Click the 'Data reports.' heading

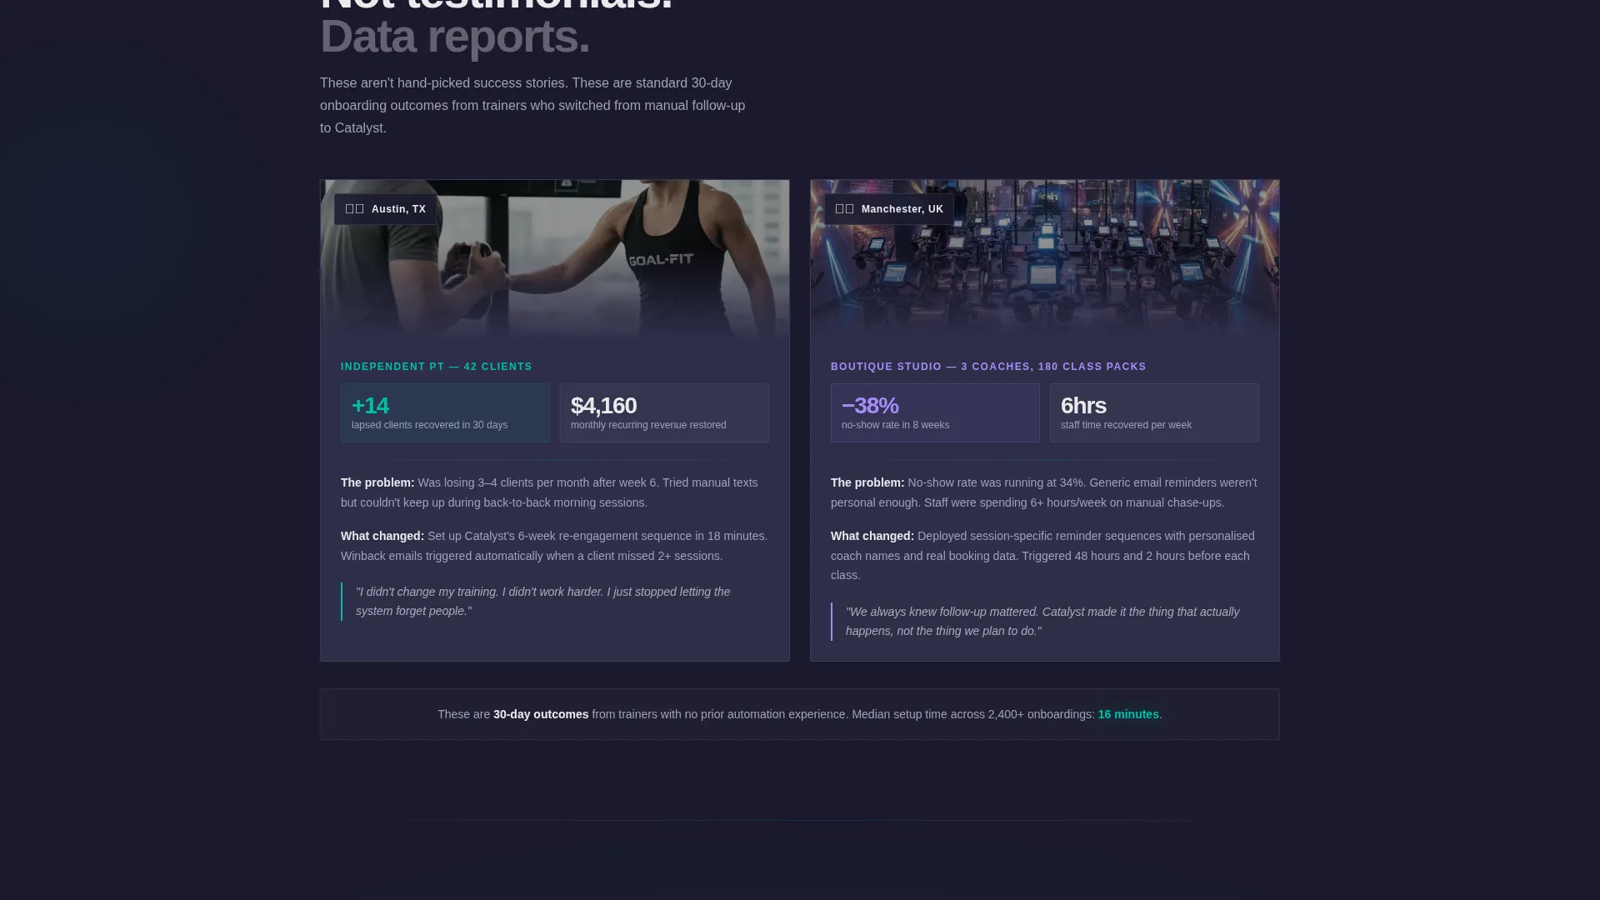tap(455, 37)
